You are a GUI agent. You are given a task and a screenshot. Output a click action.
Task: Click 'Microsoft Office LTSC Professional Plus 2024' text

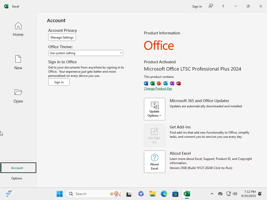coord(192,69)
